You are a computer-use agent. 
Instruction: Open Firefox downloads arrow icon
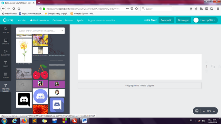[196, 9]
